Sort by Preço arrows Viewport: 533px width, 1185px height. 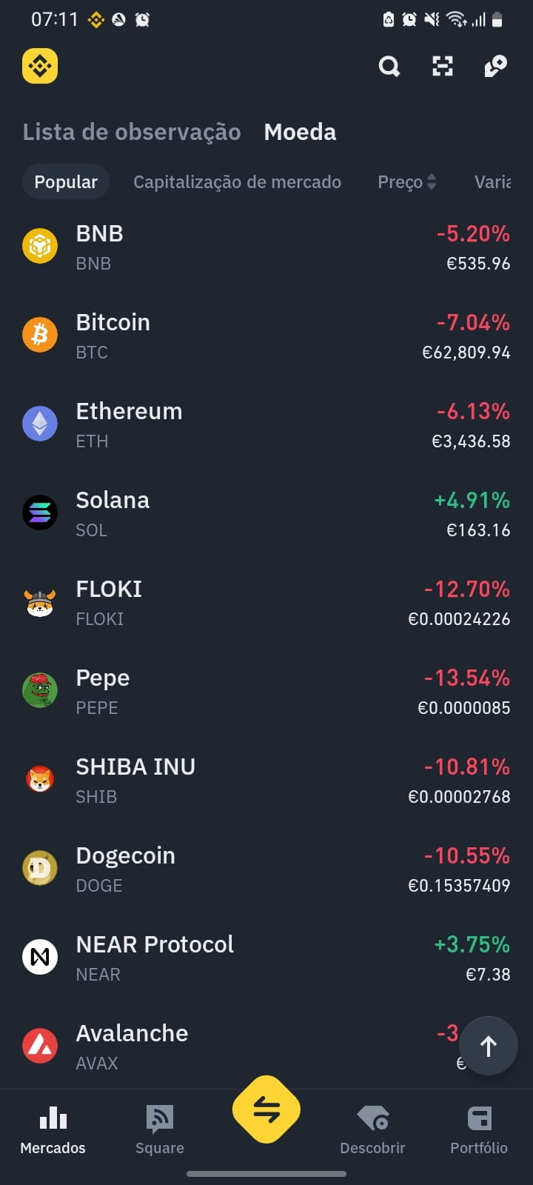[432, 181]
